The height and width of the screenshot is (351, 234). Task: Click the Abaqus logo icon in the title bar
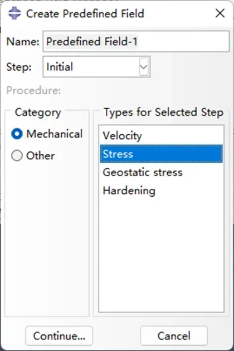point(14,13)
